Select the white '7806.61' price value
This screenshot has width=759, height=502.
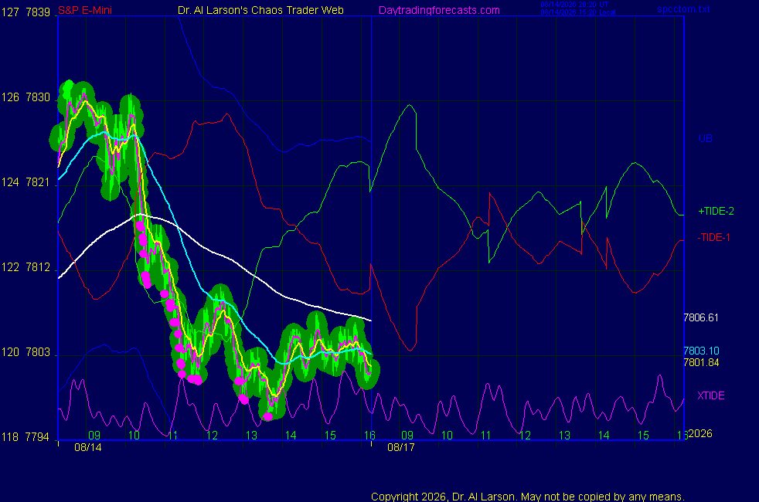701,317
